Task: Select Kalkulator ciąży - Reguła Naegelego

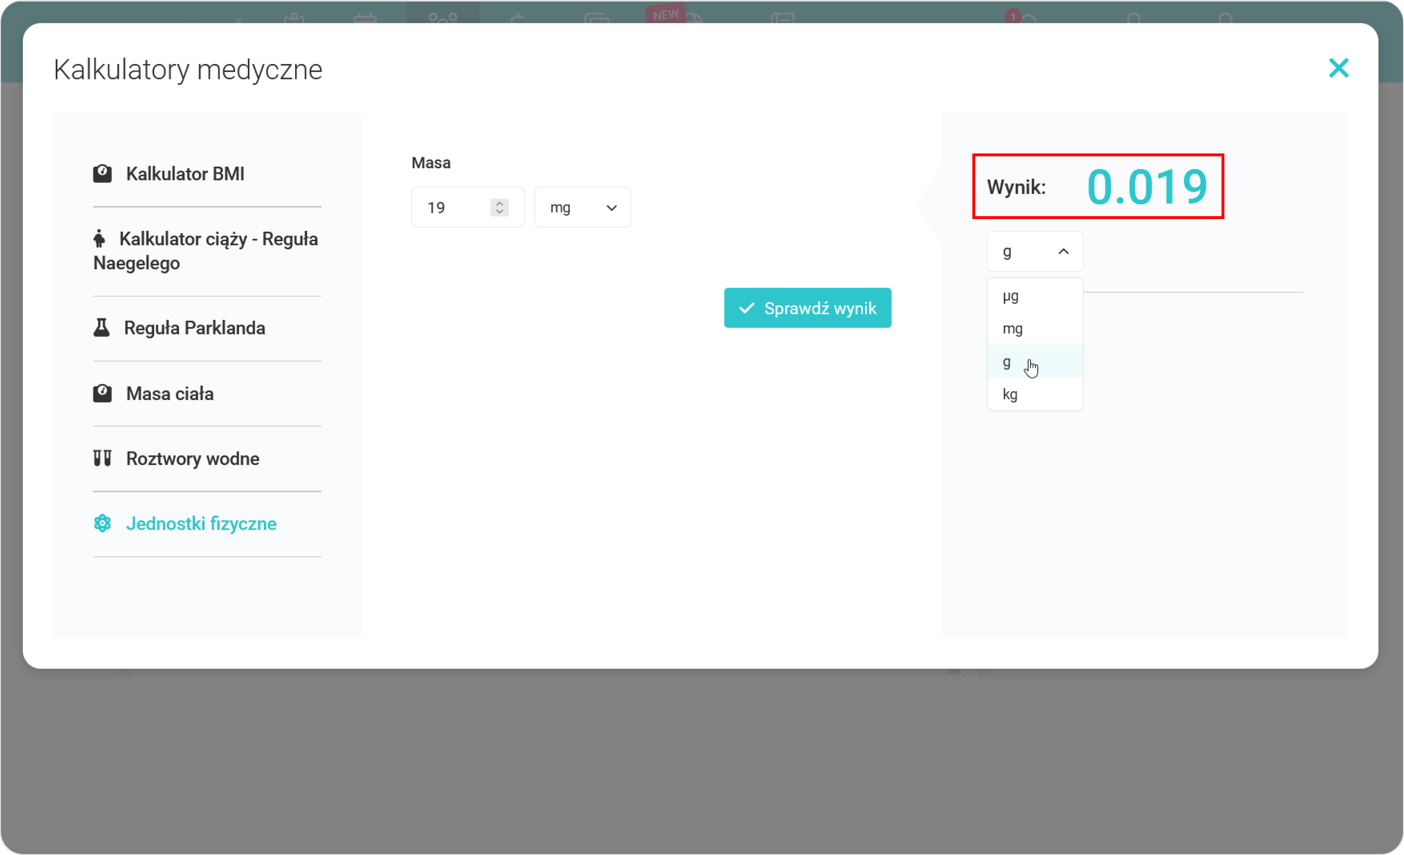Action: click(x=206, y=251)
